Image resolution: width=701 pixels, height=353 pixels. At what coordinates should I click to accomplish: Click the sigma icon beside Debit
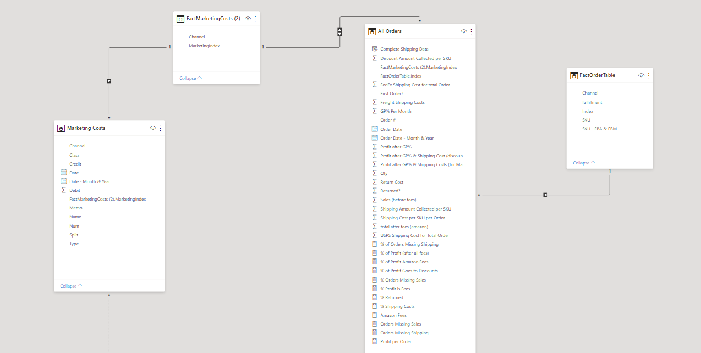pos(64,190)
